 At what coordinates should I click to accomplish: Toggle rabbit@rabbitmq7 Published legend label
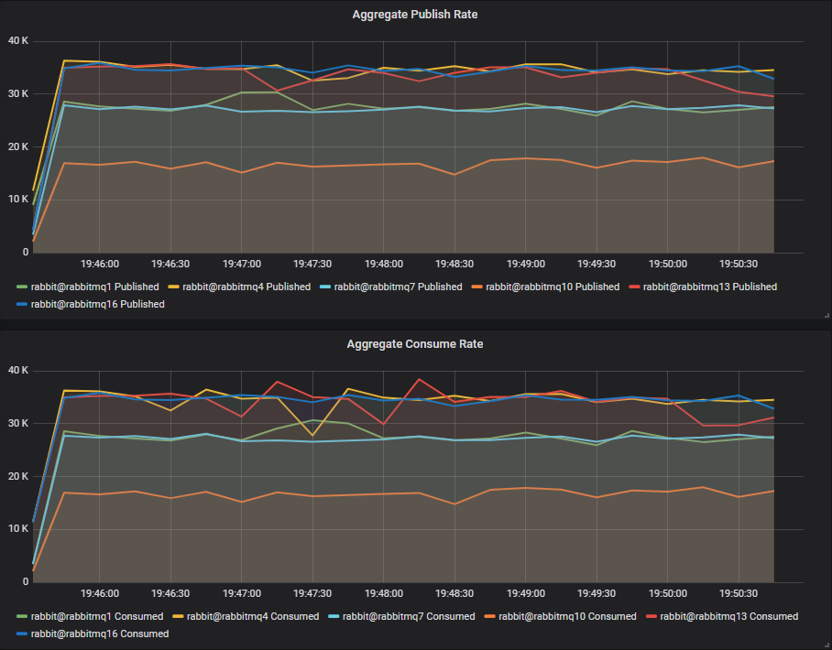pos(398,287)
